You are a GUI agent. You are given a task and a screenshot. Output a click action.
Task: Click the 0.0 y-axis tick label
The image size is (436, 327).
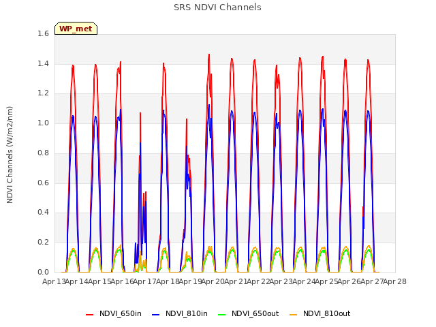(x=43, y=272)
